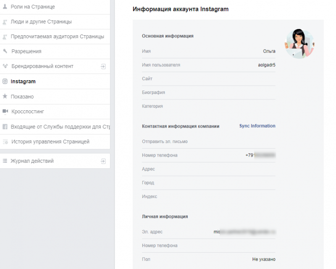Image resolution: width=336 pixels, height=269 pixels.
Task: Click the Facebook icon beside Входящие от Службы поддержки
Action: point(5,126)
